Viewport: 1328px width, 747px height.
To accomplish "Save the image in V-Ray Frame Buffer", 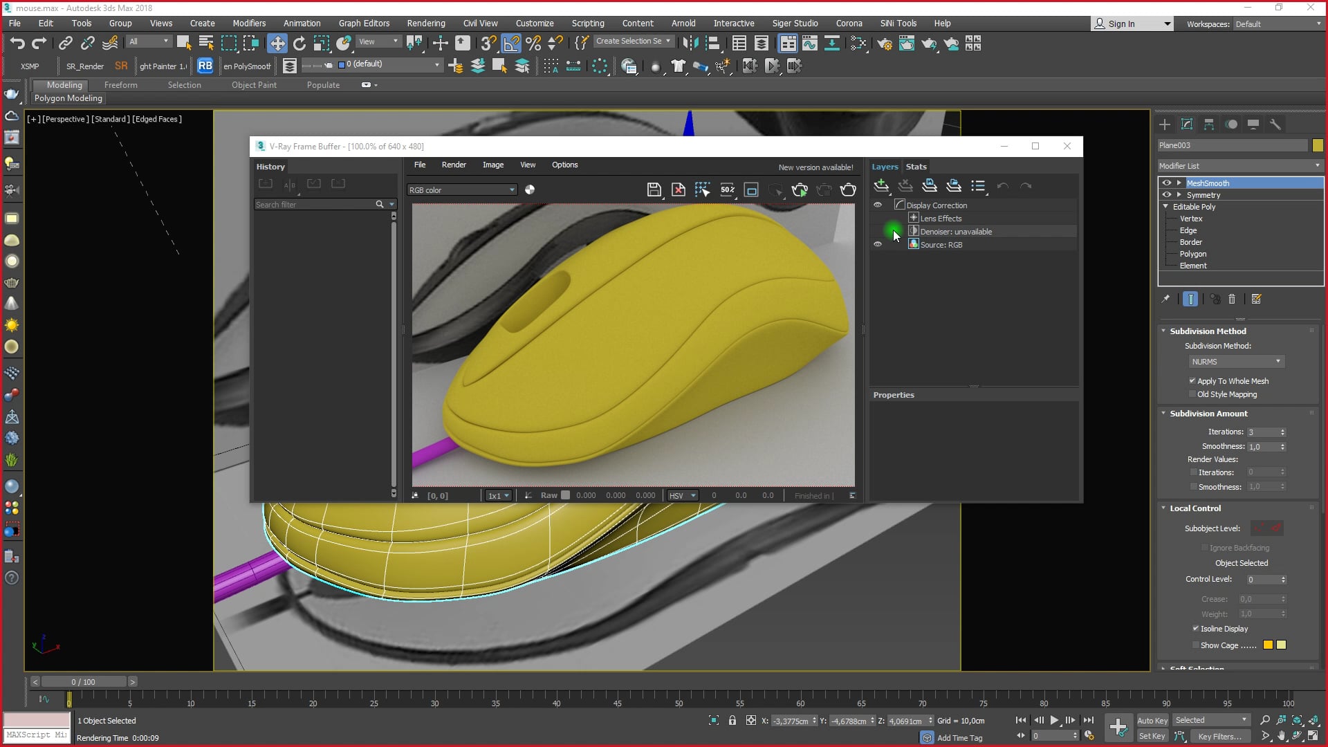I will [654, 190].
